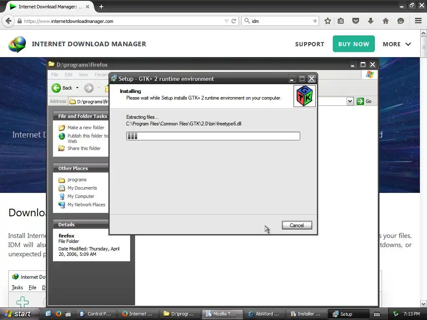
Task: Click Share this folder
Action: click(84, 148)
